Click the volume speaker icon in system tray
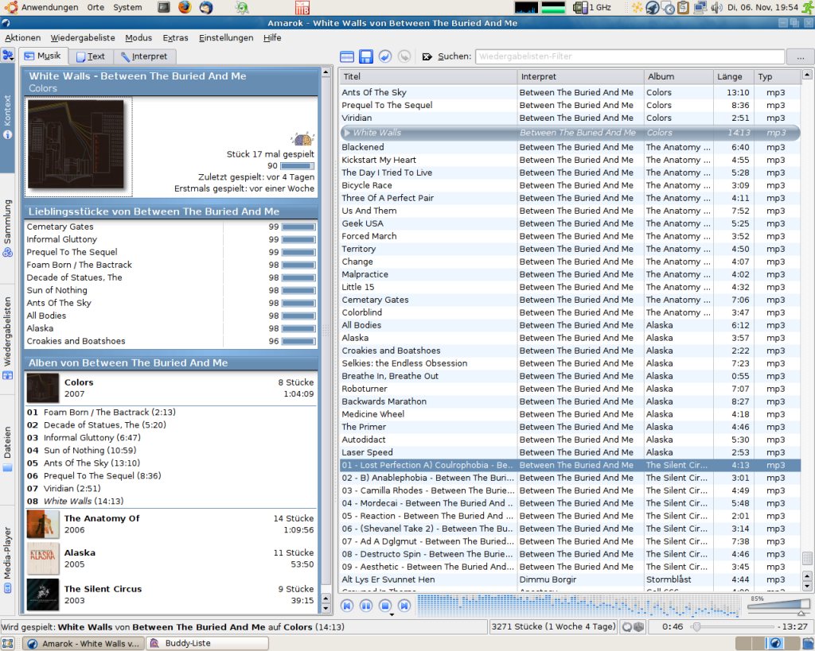Image resolution: width=815 pixels, height=651 pixels. point(717,7)
